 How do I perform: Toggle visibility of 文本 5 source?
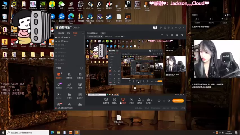coord(56,56)
